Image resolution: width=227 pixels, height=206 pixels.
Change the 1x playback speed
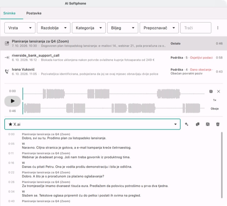(x=215, y=100)
